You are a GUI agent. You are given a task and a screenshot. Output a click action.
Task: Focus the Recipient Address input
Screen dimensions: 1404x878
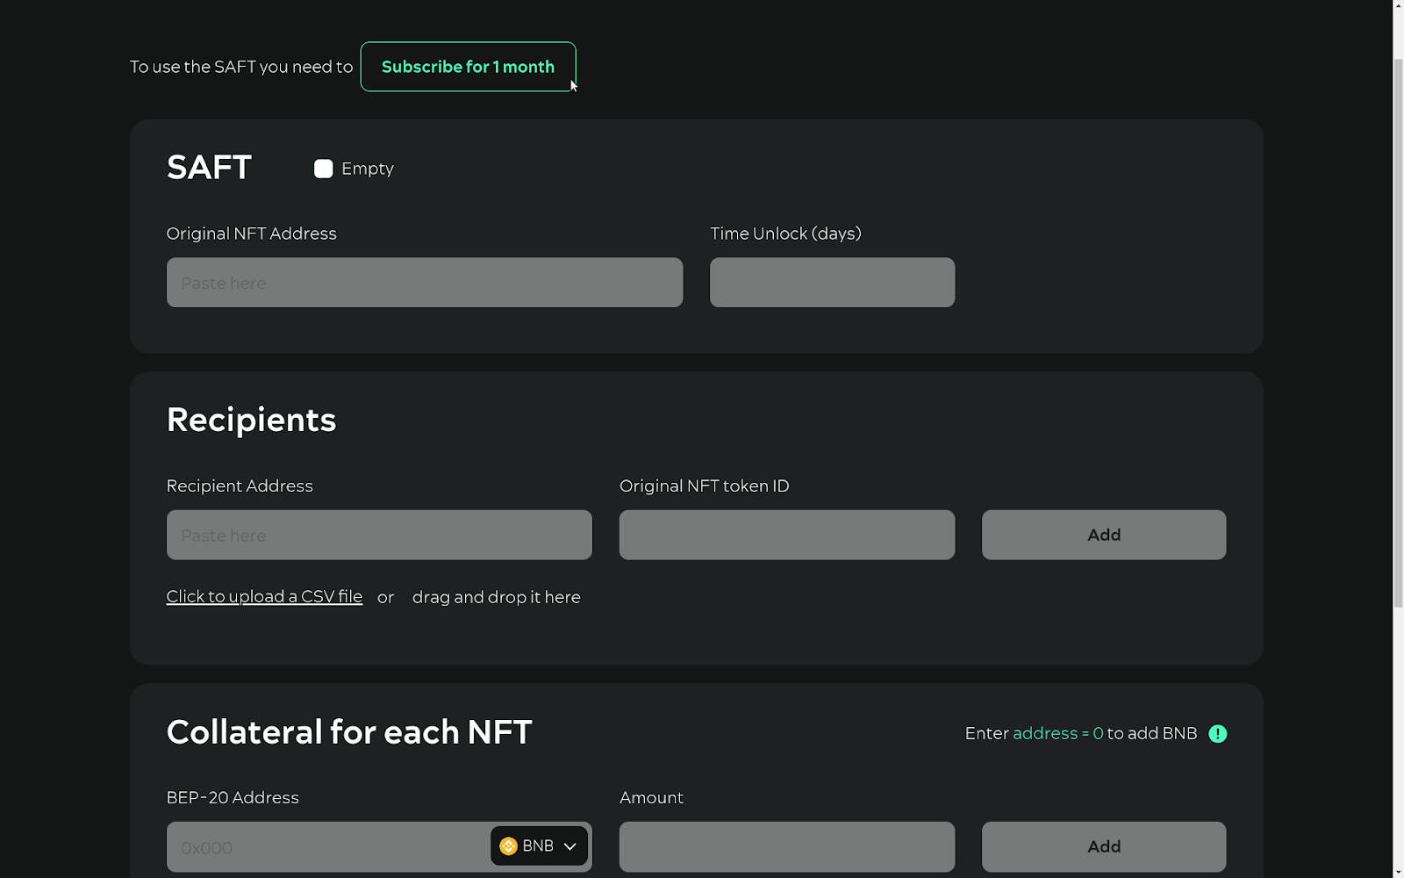[x=379, y=535]
